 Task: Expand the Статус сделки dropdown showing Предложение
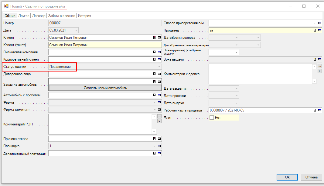[159, 67]
